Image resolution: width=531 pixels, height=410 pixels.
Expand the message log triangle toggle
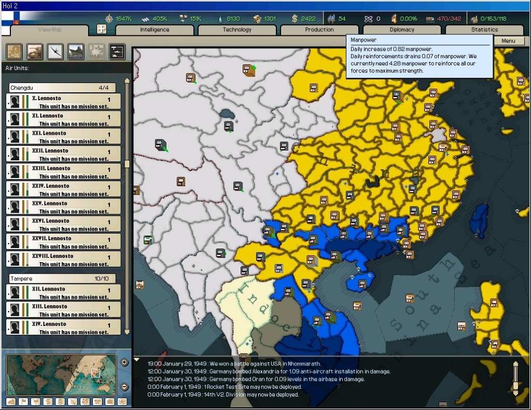click(x=136, y=360)
